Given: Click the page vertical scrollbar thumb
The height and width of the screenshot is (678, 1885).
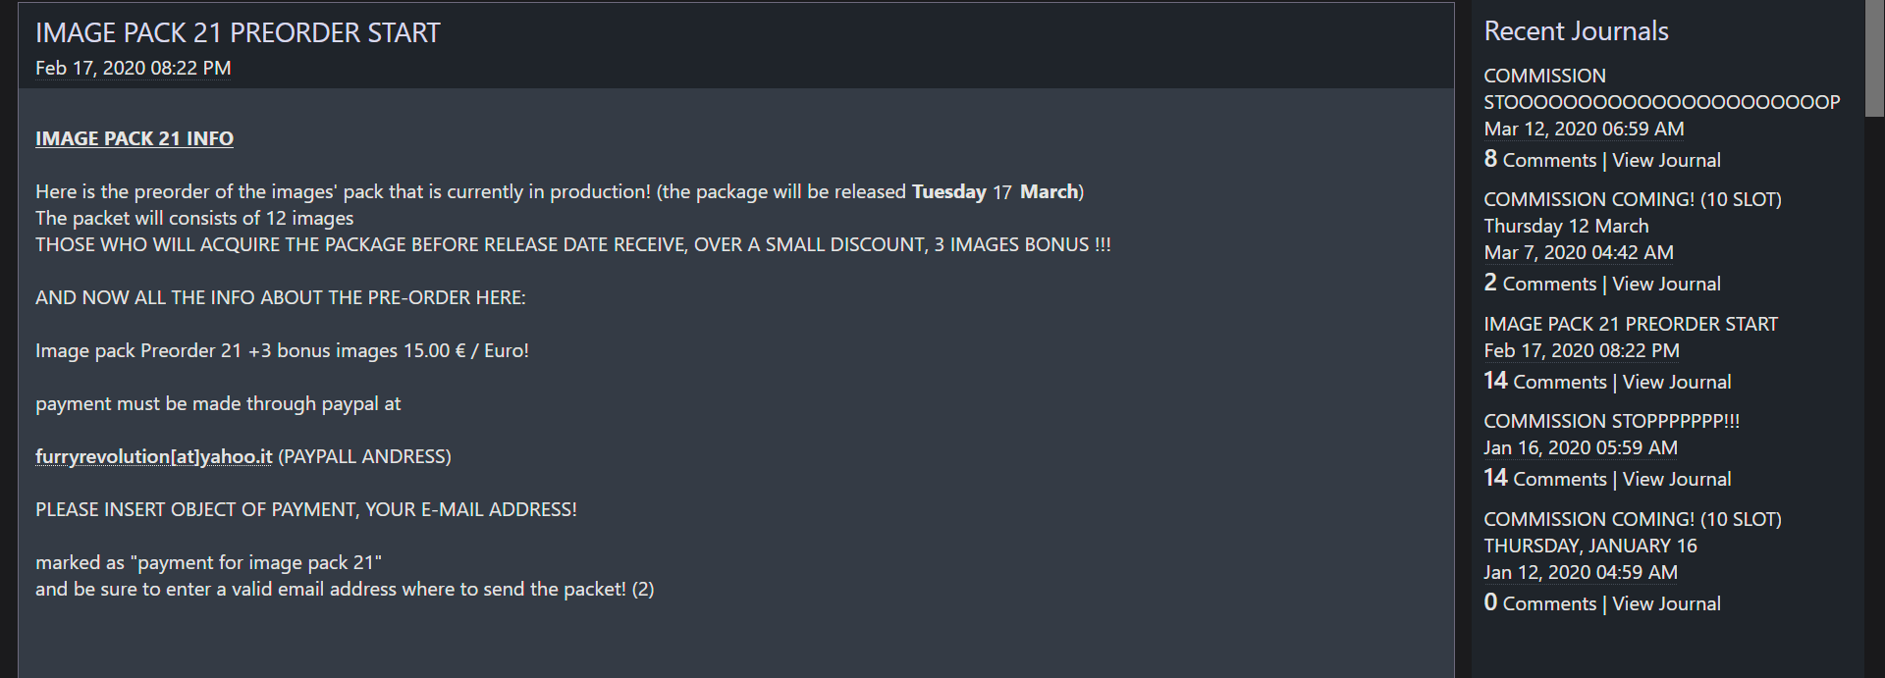Looking at the screenshot, I should click(x=1874, y=57).
